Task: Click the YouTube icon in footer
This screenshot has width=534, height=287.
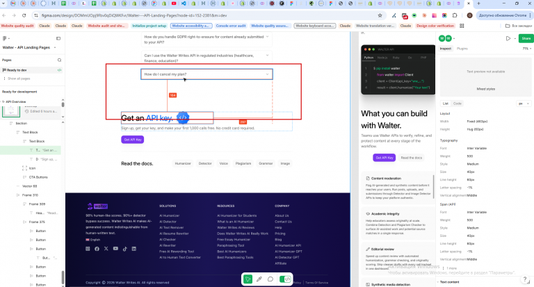Action: click(116, 249)
